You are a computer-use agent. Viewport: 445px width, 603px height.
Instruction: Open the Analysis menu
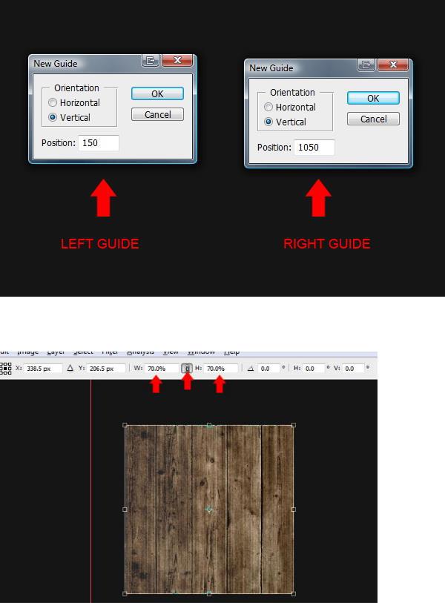(140, 352)
